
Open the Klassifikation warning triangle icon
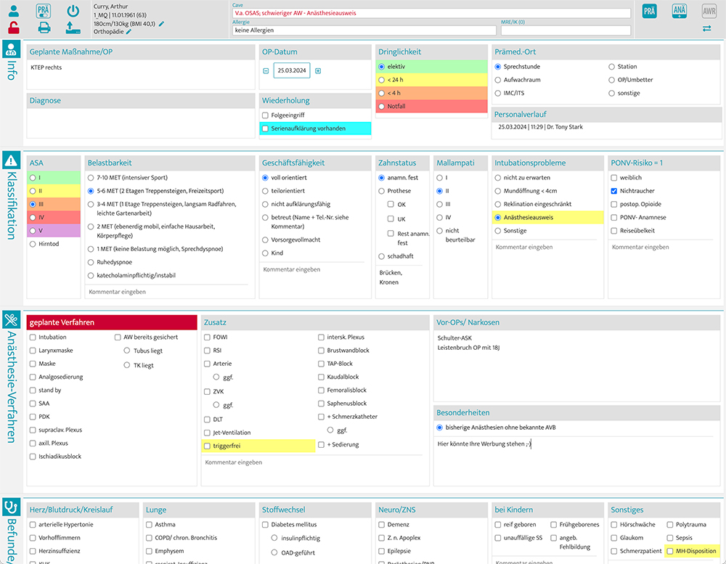click(x=12, y=160)
